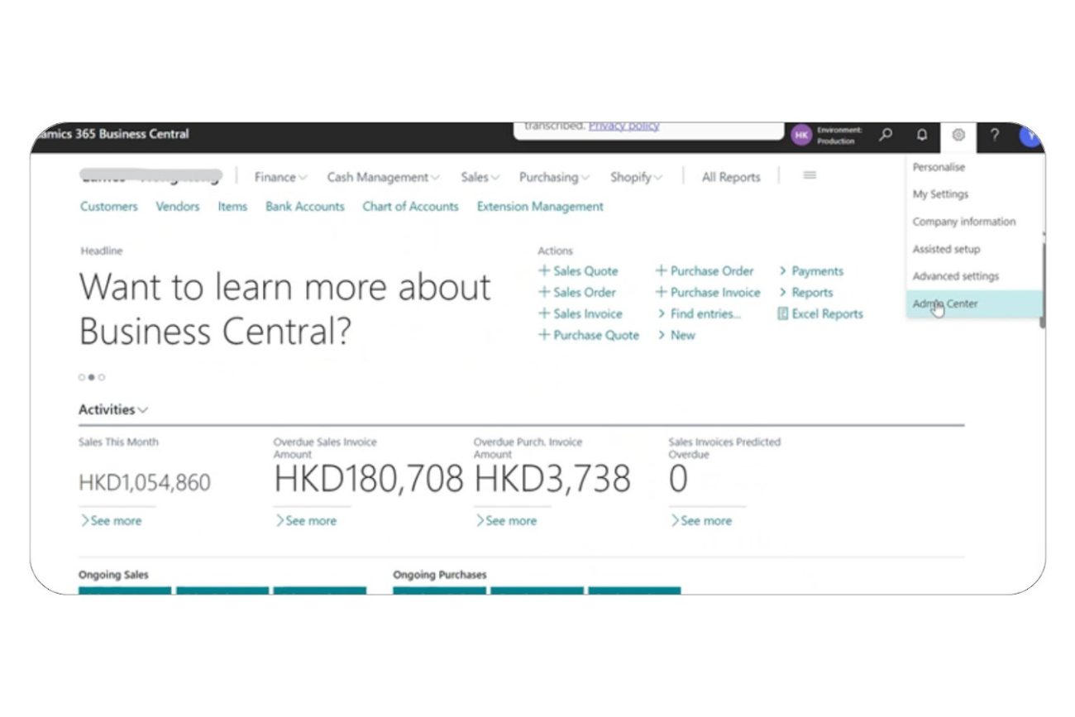The width and height of the screenshot is (1075, 717).
Task: Create a new Sales Order
Action: [577, 292]
